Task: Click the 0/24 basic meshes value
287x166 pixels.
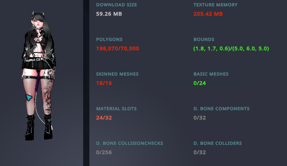Action: coord(200,83)
